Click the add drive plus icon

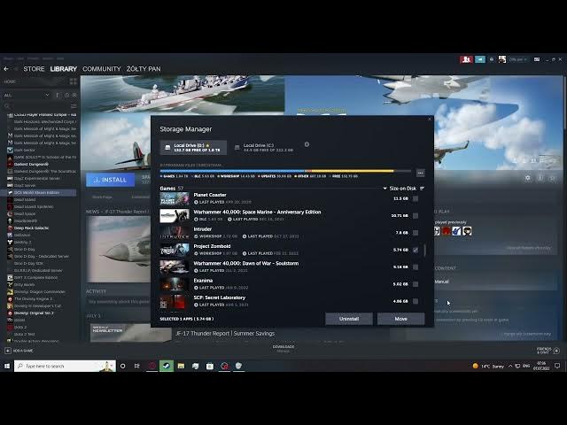coord(307,144)
